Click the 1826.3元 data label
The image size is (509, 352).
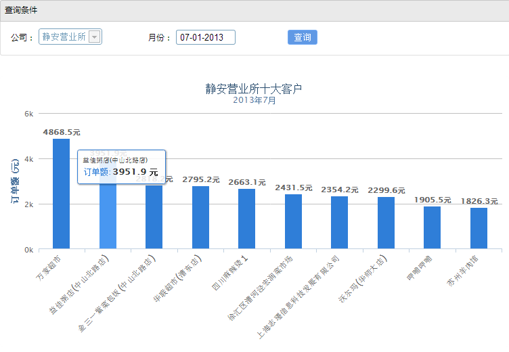479,201
